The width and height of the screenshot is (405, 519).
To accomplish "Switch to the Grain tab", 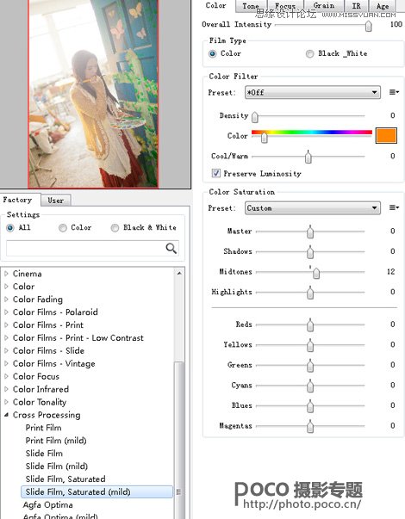I will click(324, 6).
